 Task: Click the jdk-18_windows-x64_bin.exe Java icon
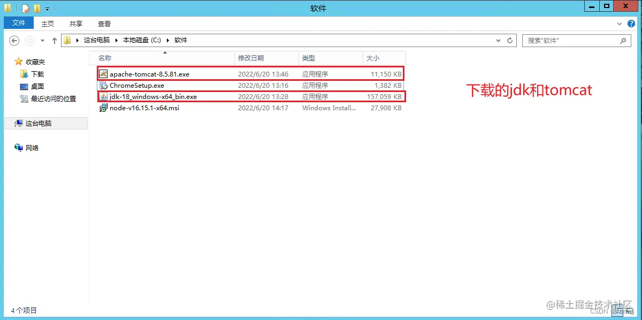[x=104, y=96]
